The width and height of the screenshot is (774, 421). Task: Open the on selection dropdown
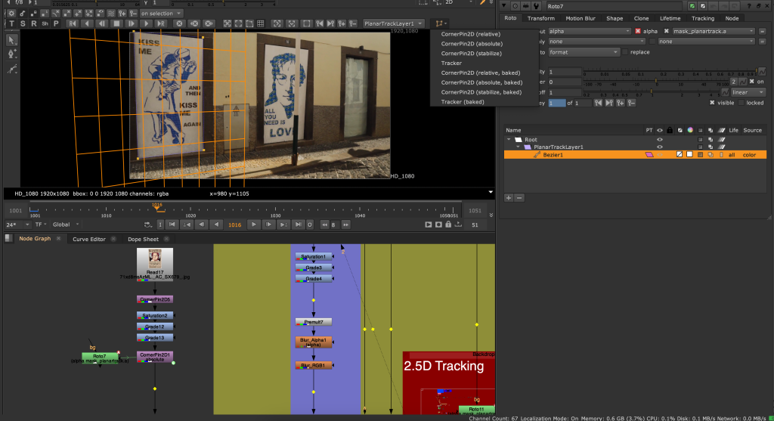point(160,14)
